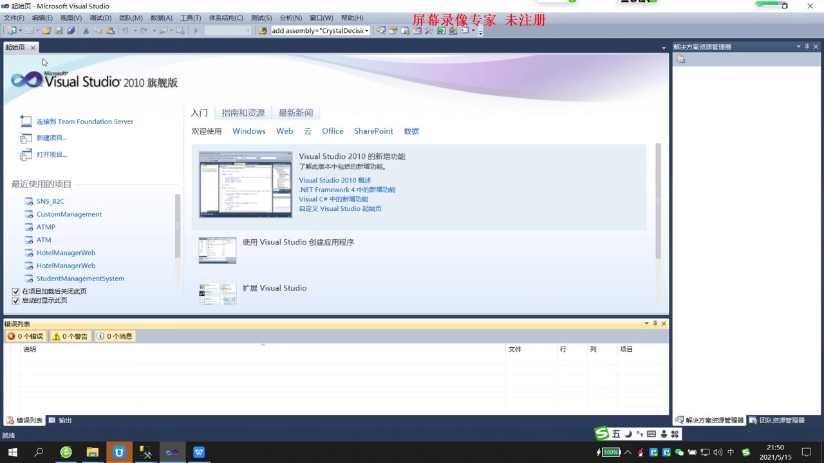Click the Undo arrow toolbar icon

(126, 30)
